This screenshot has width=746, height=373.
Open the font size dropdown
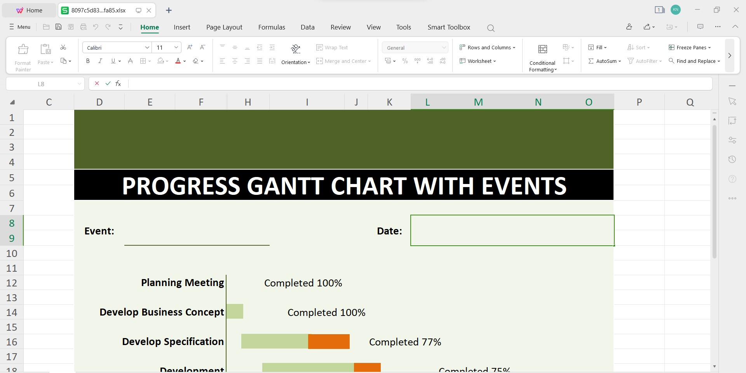point(176,47)
